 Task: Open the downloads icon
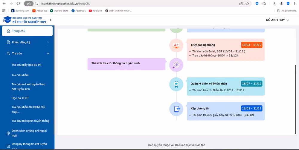(274, 4)
